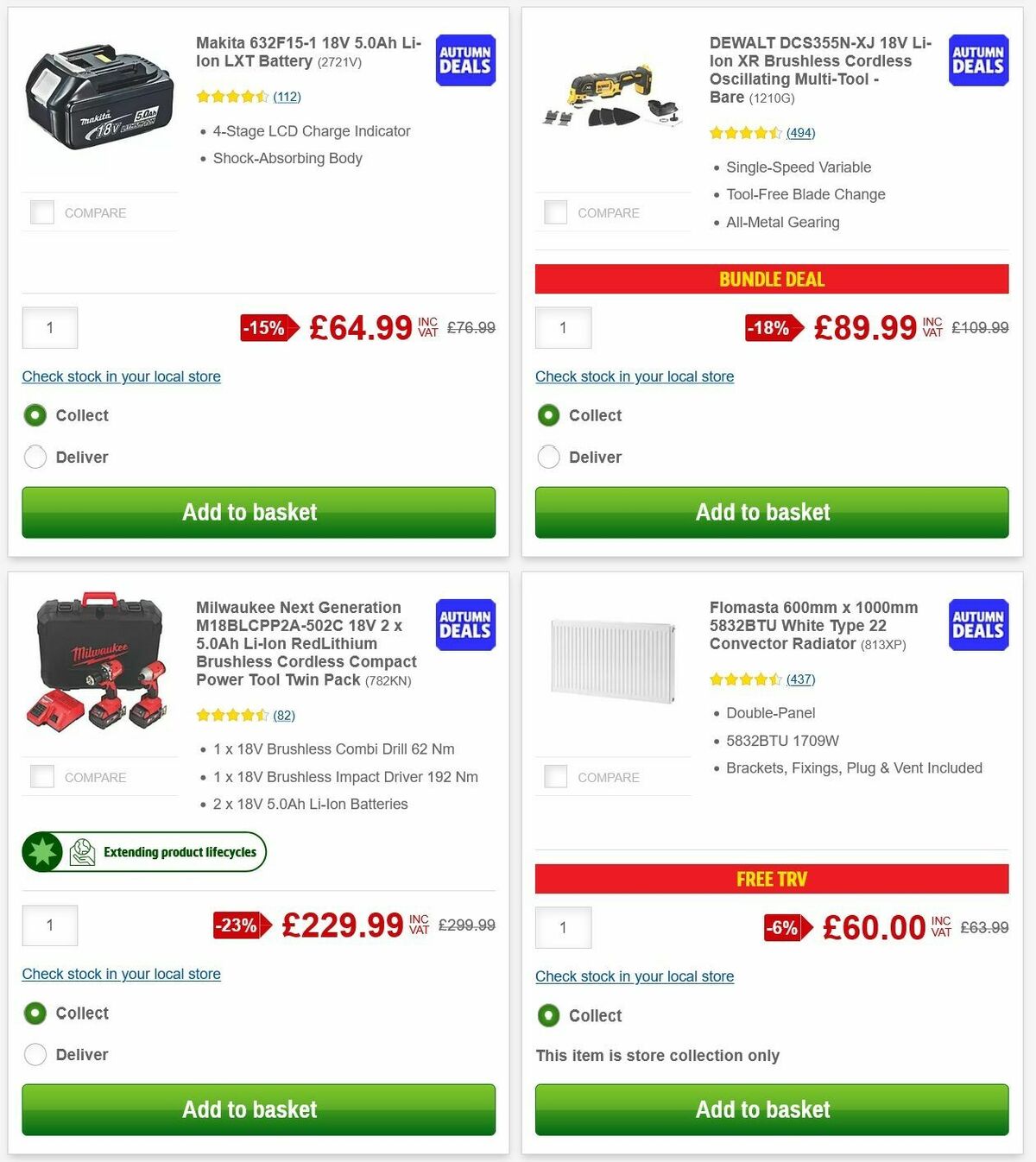Select Deliver for the Milwaukee twin pack
This screenshot has width=1036, height=1162.
(35, 1054)
